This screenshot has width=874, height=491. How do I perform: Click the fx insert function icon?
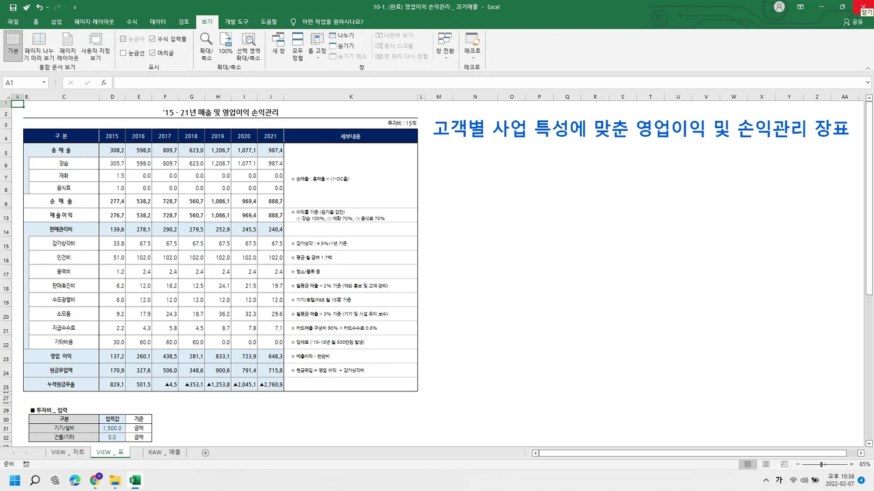pyautogui.click(x=103, y=82)
